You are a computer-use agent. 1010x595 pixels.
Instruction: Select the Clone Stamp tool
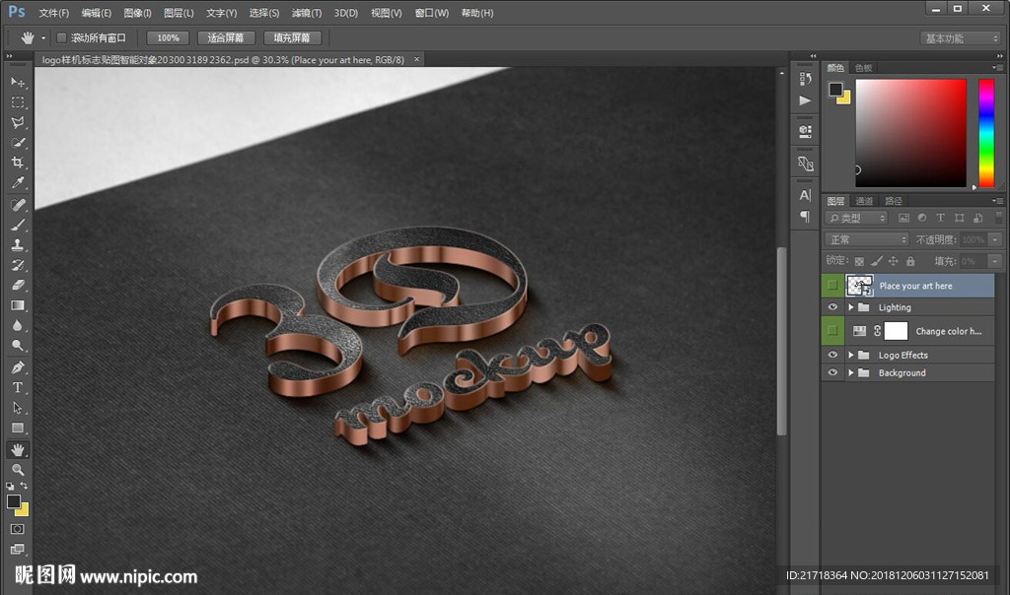(x=18, y=244)
